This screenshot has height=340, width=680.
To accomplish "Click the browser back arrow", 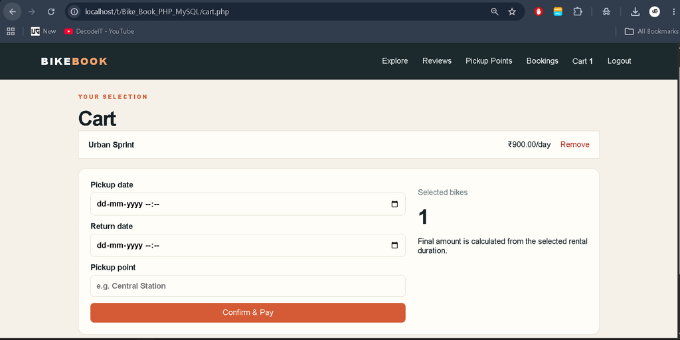I will tap(12, 12).
